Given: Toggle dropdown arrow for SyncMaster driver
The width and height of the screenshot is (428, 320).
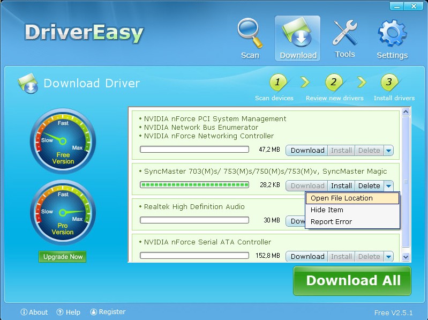Looking at the screenshot, I should coord(388,185).
